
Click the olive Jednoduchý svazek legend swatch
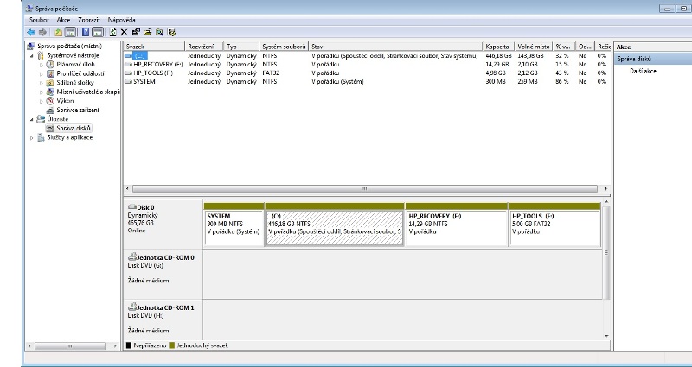point(171,346)
